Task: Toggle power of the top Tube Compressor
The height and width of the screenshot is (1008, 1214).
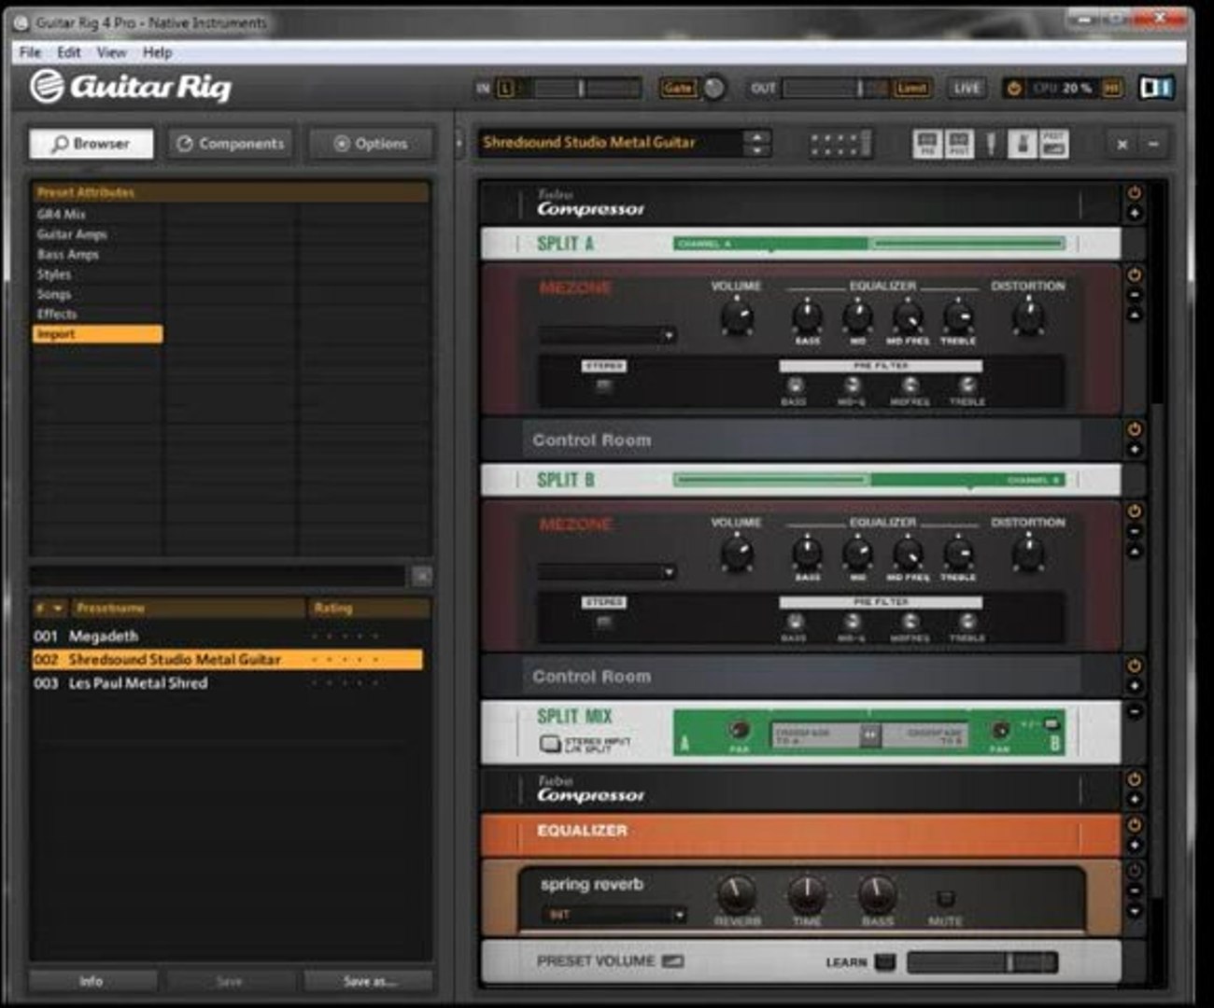Action: [x=1135, y=193]
